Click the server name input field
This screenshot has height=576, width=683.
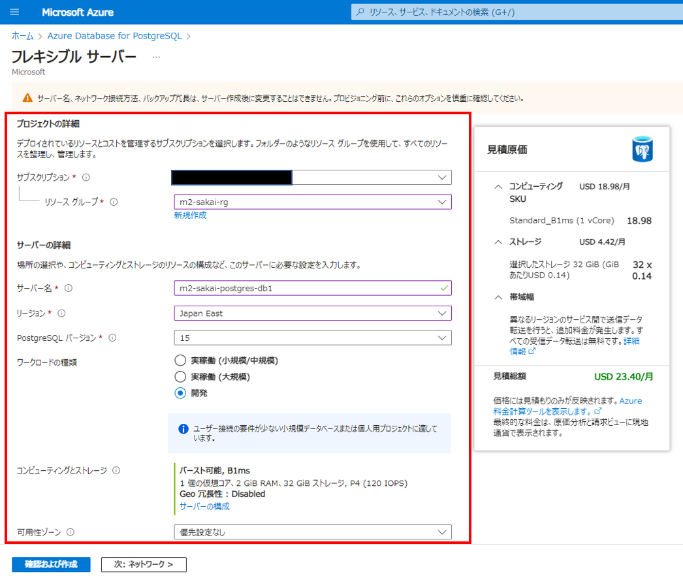[313, 288]
